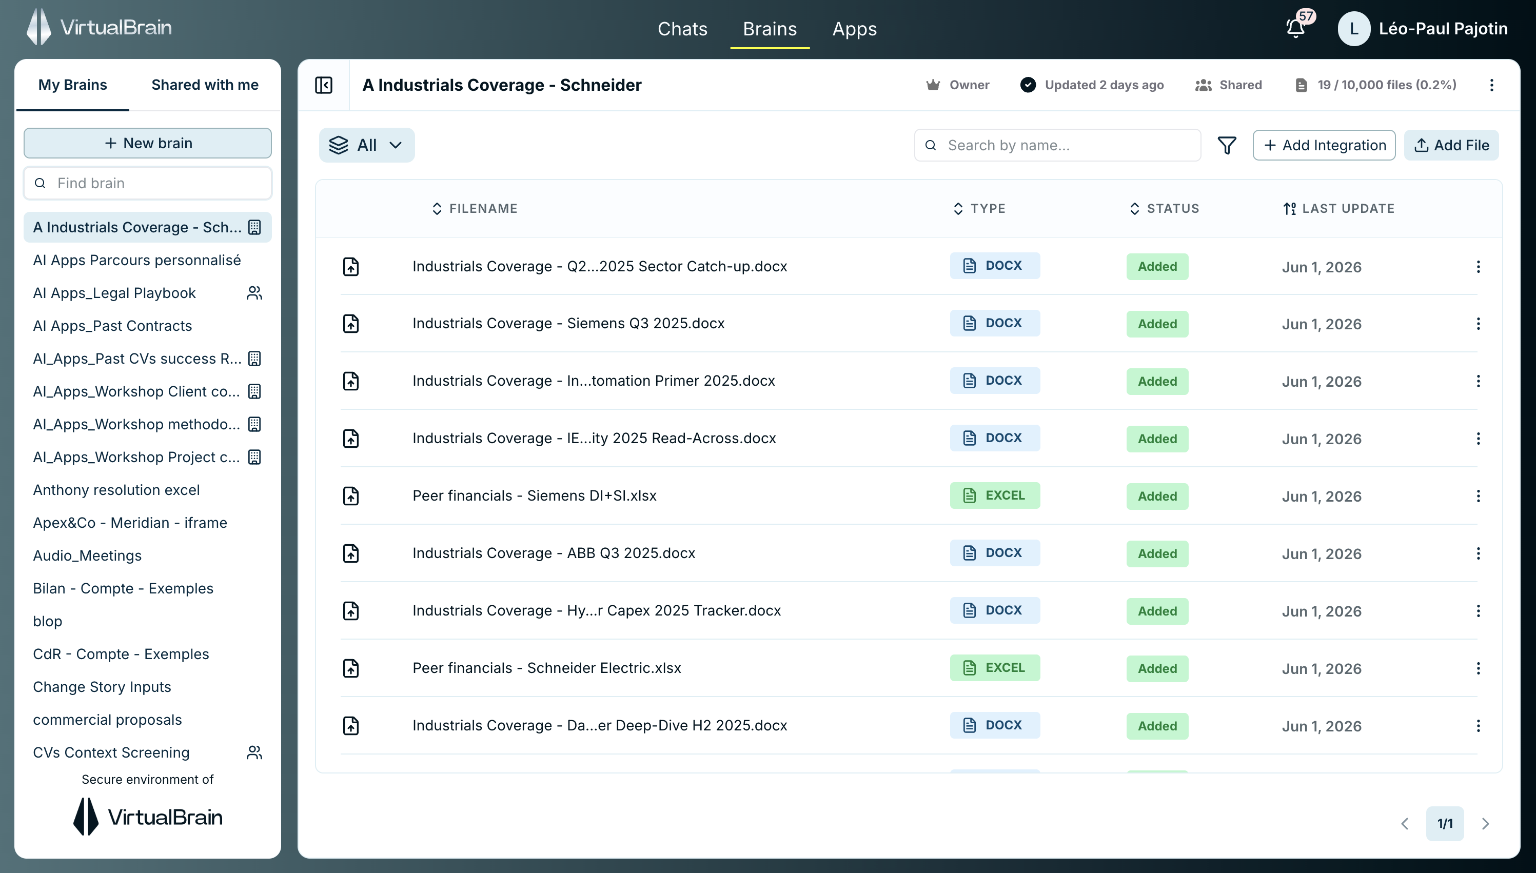The image size is (1536, 873).
Task: Create a New brain
Action: tap(147, 143)
